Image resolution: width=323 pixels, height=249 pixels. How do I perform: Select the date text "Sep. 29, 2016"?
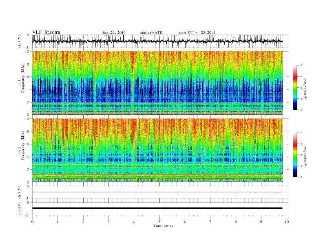pos(114,33)
